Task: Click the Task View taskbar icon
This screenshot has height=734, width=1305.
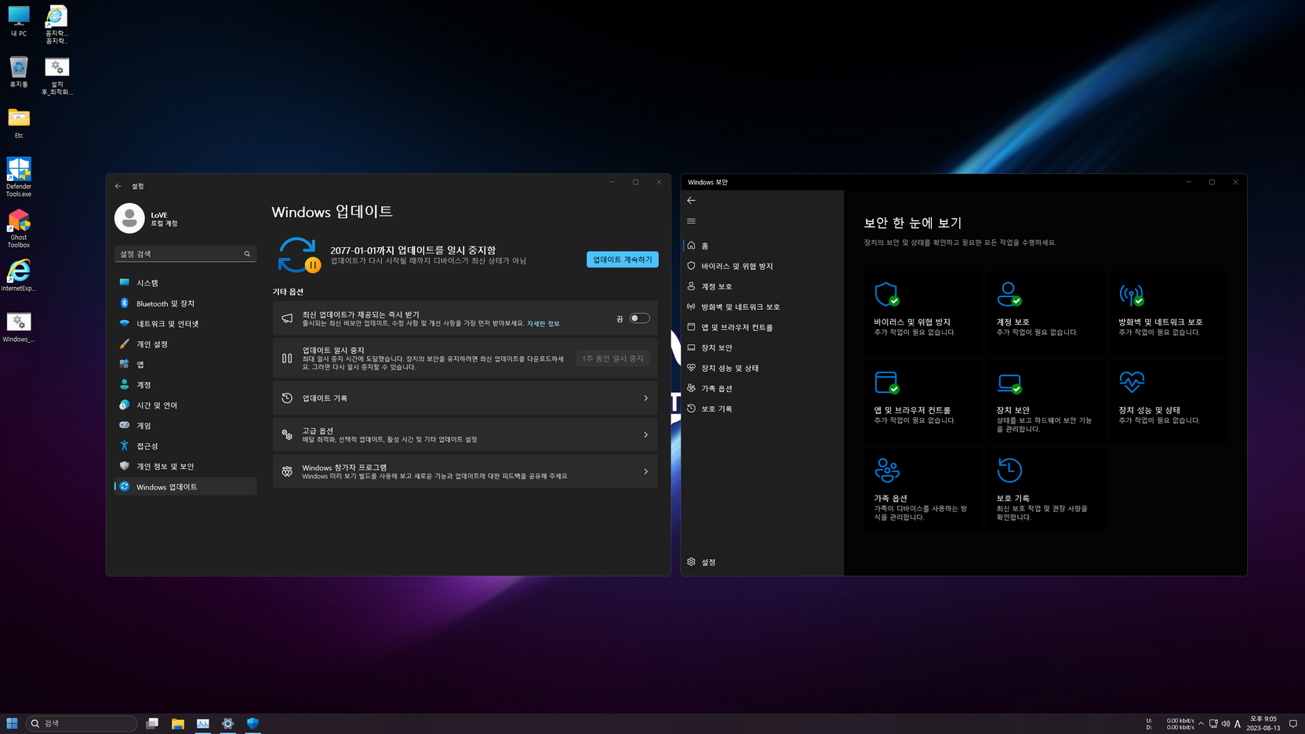Action: click(152, 724)
